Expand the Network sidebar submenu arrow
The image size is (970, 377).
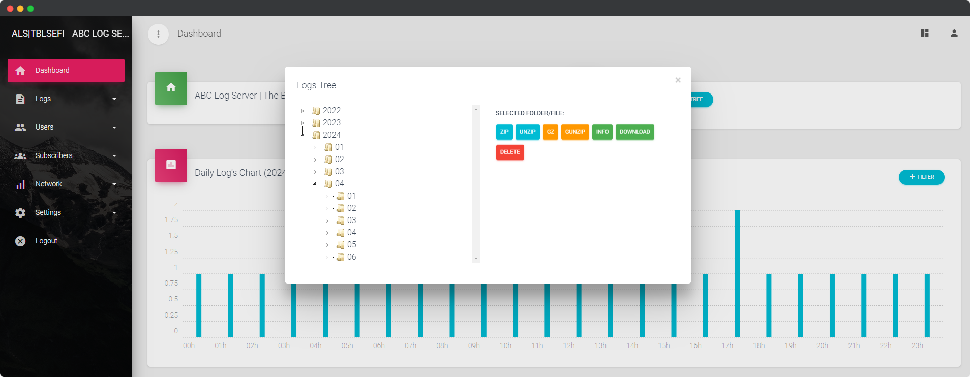tap(114, 184)
